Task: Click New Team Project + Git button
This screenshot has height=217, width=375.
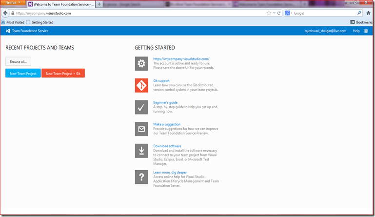Action: pos(63,74)
